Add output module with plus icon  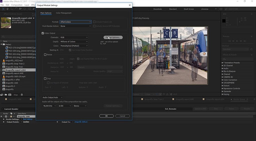(x=57, y=122)
